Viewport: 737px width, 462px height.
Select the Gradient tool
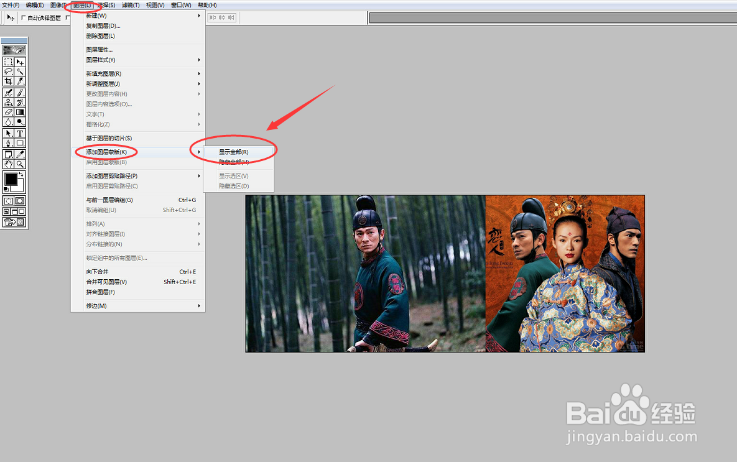point(20,112)
